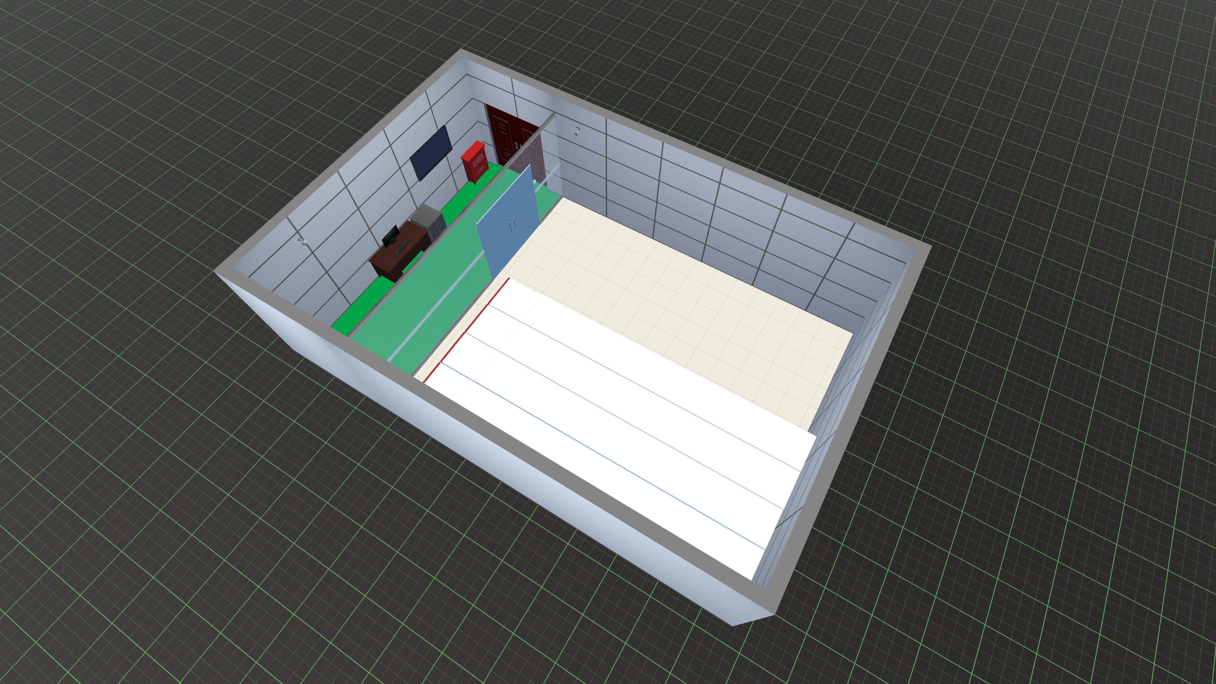Select the keyboard on the desk
This screenshot has width=1216, height=684.
[x=403, y=247]
